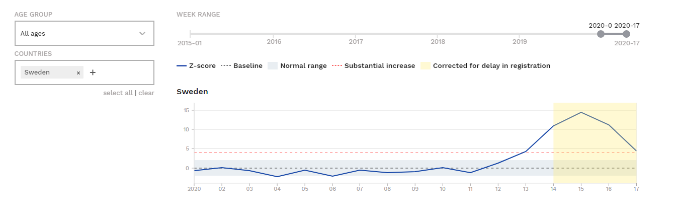
Task: Click the left week range slider handle
Action: pos(600,34)
